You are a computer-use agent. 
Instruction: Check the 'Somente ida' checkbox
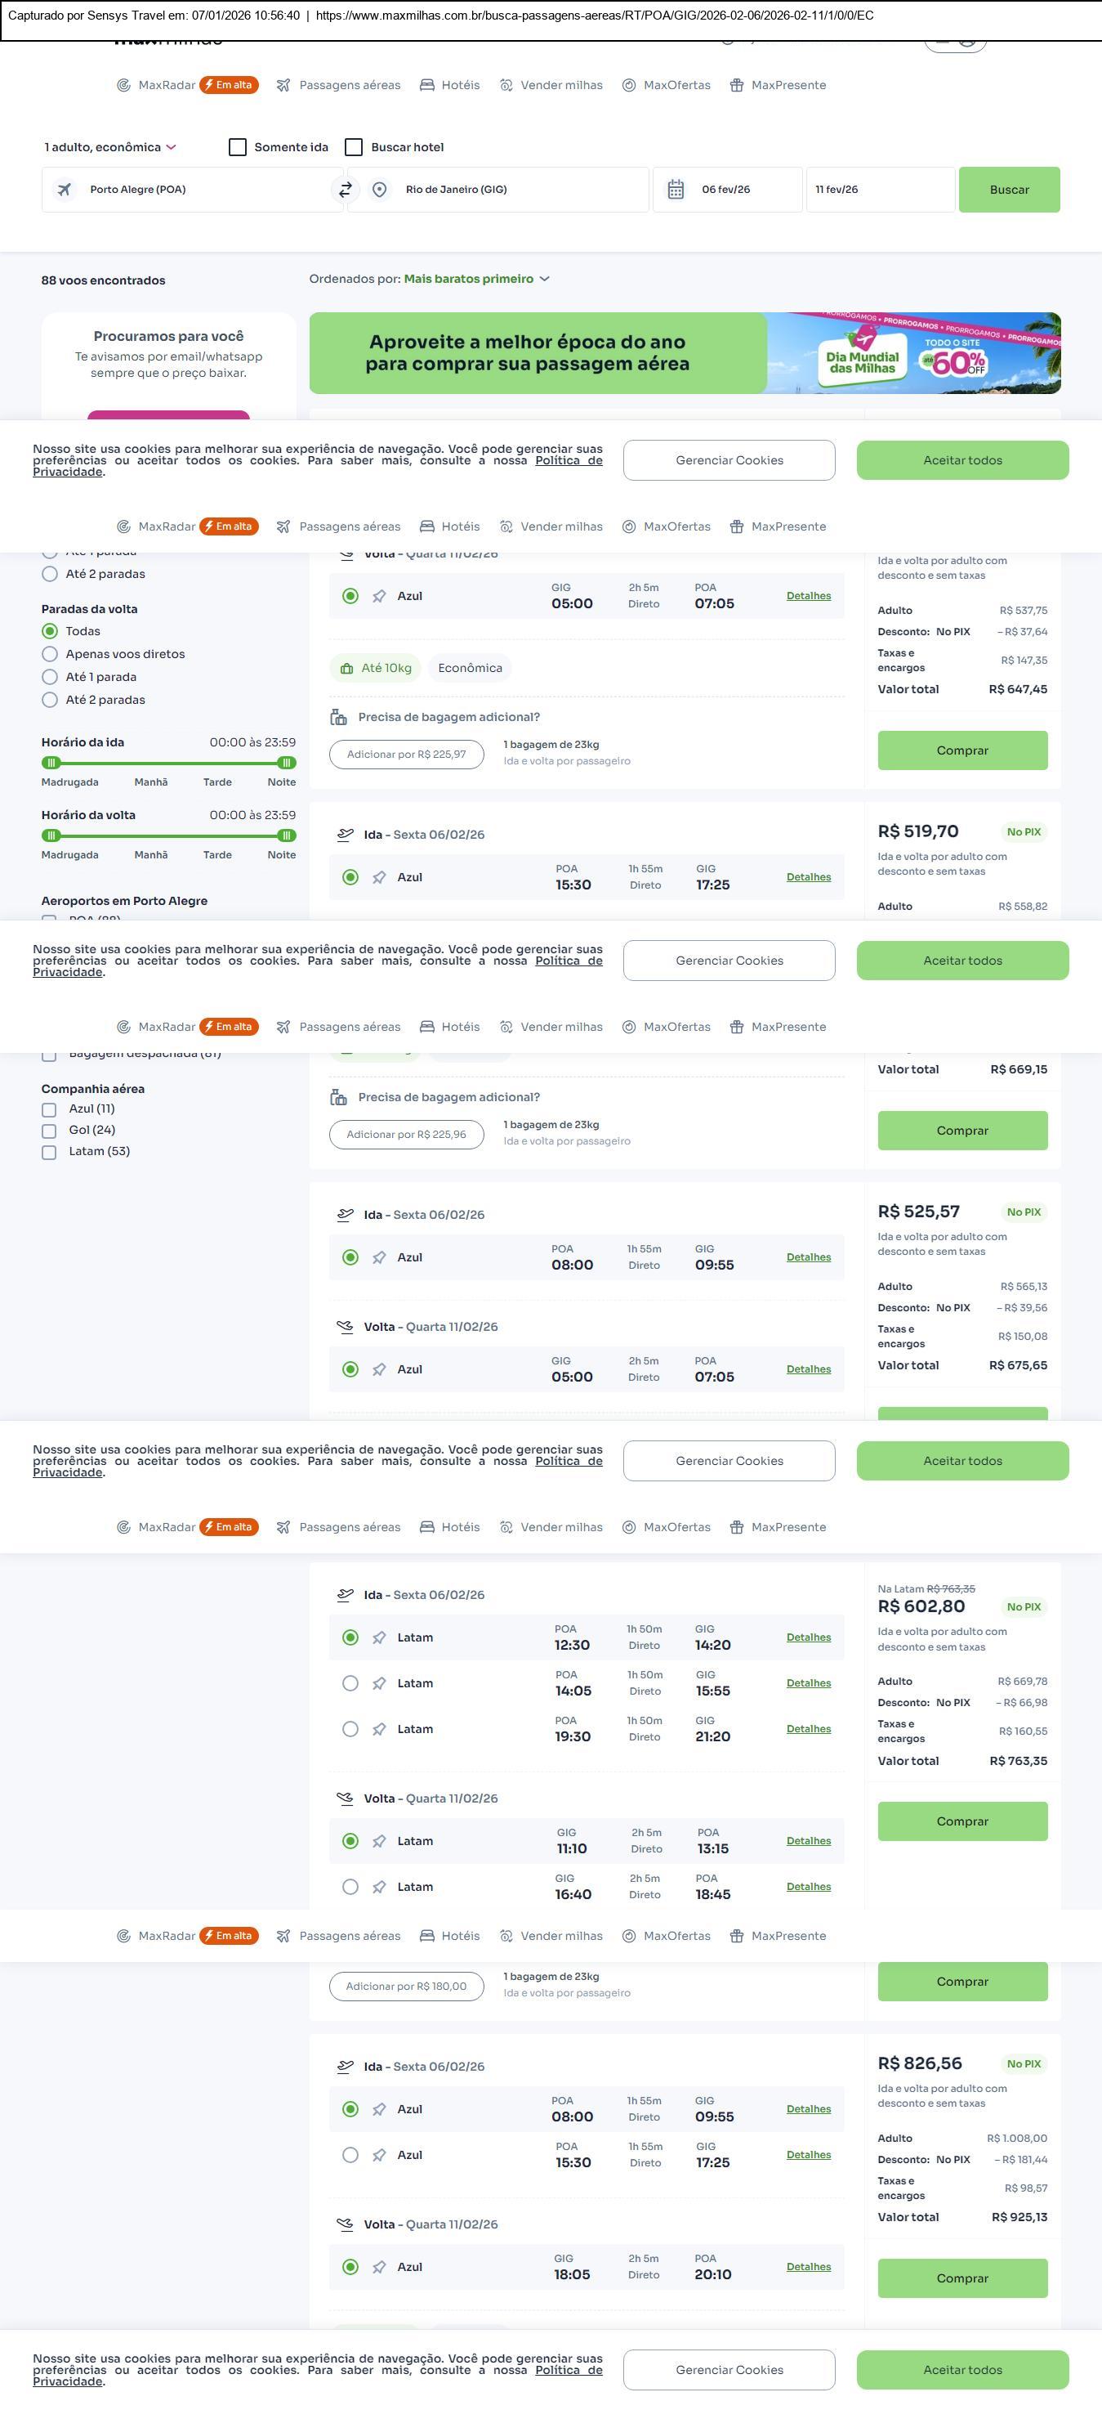238,147
